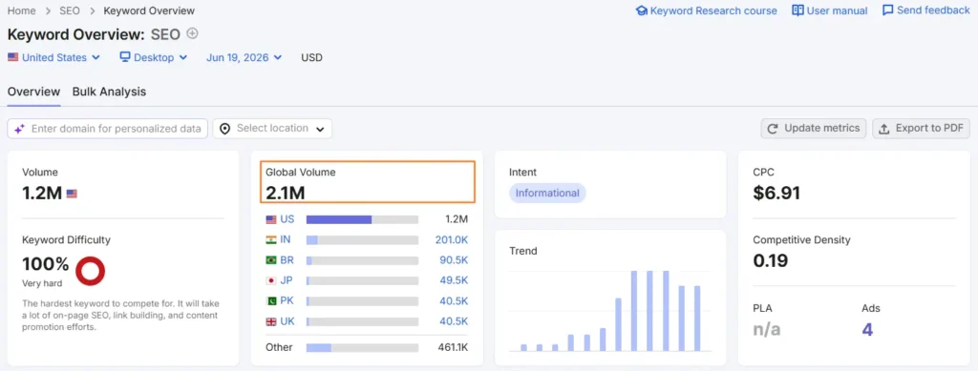Click the JP country code link
The width and height of the screenshot is (978, 371).
point(287,280)
